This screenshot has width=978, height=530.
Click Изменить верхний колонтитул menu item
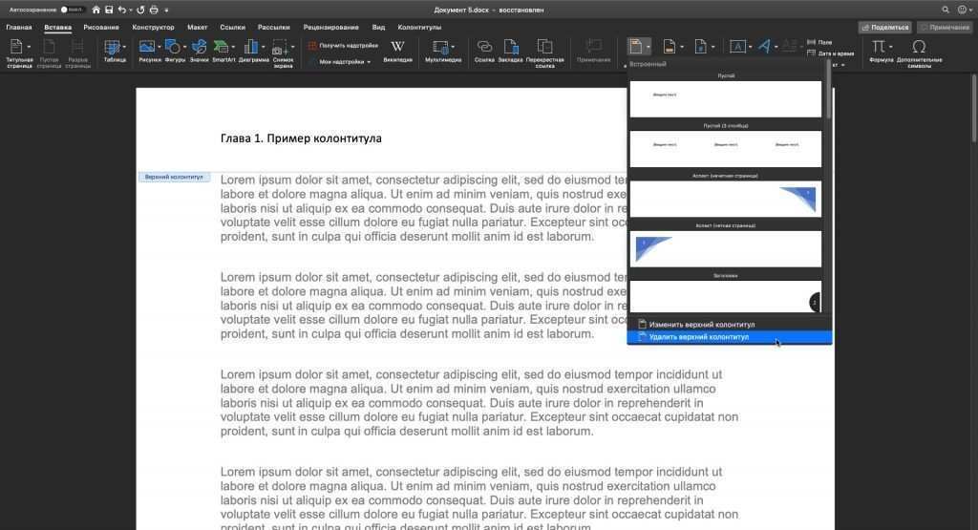point(729,325)
